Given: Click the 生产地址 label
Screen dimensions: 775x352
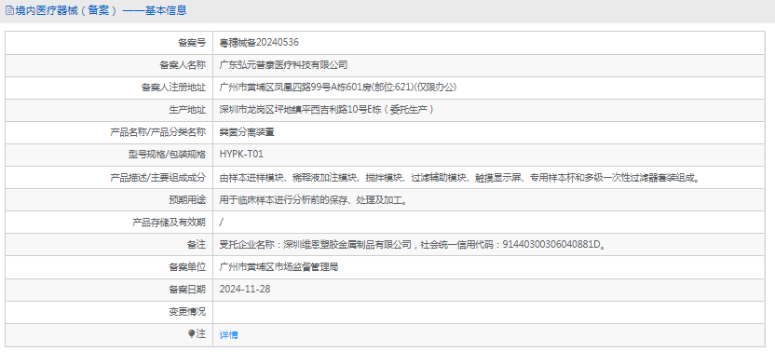Looking at the screenshot, I should pyautogui.click(x=187, y=110).
